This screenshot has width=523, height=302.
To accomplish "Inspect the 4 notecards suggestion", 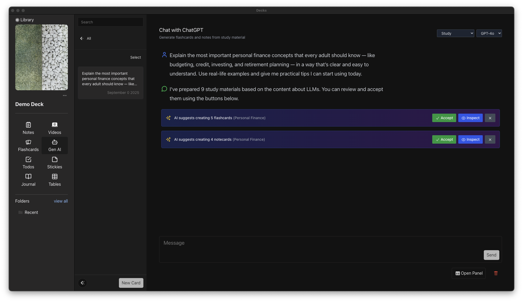I will (470, 139).
